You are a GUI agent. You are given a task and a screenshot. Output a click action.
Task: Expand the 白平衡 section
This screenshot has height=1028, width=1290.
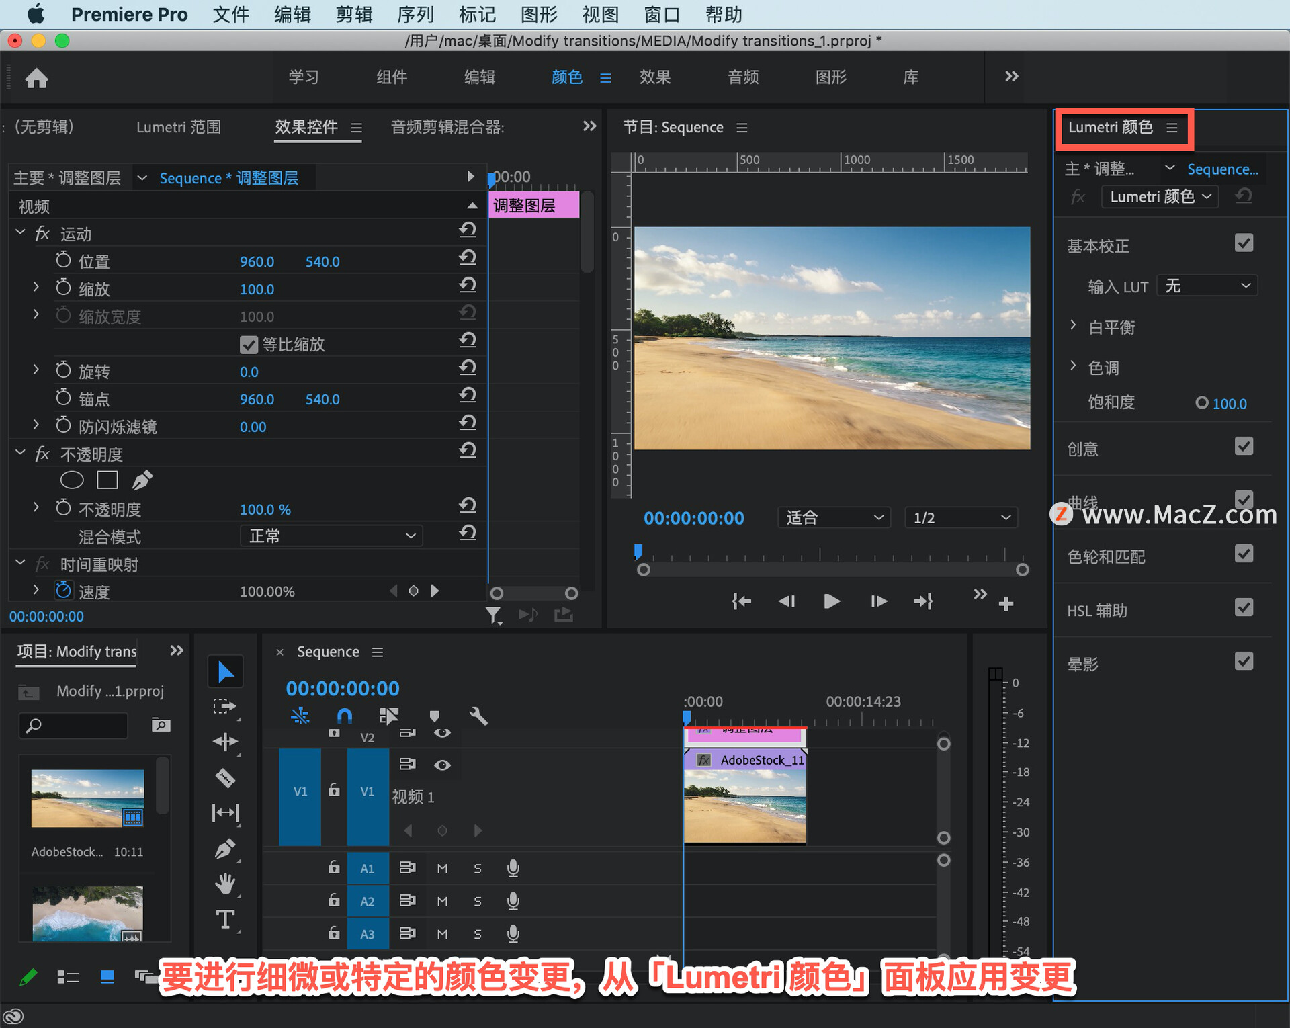(x=1073, y=327)
